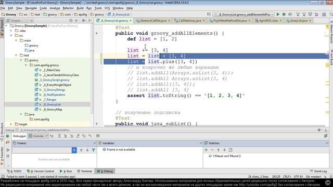Click VCS Commit Changes icon
The image size is (333, 187).
tap(304, 15)
